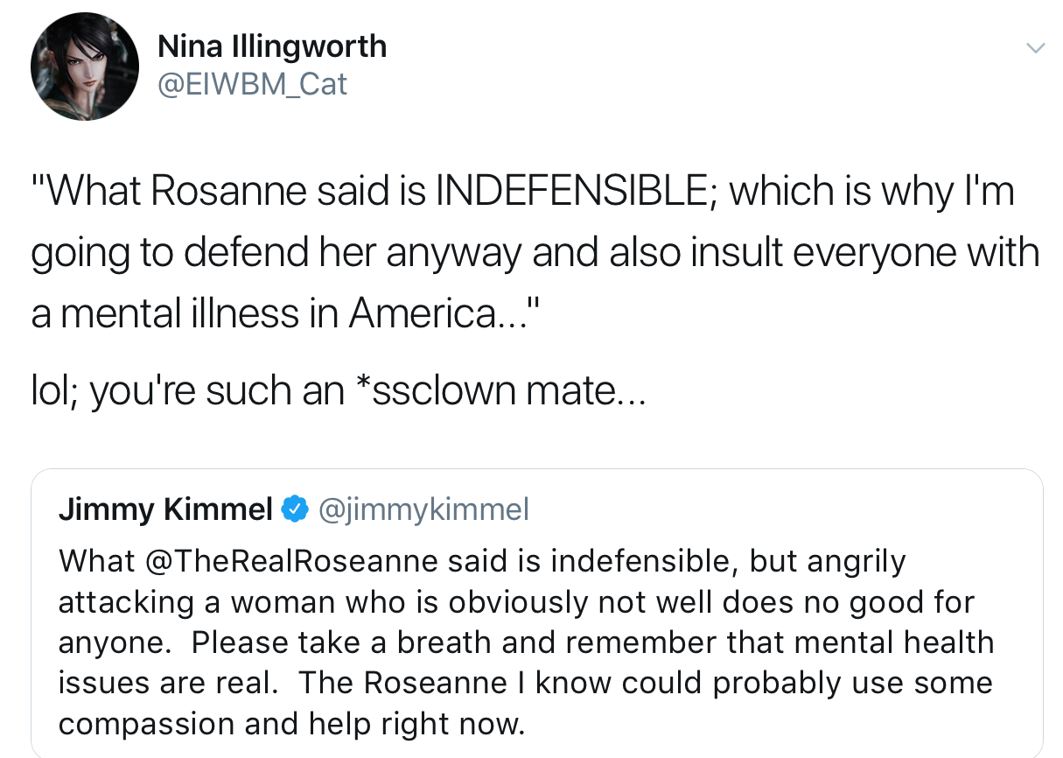Open the @EIWBM_Cat handle link
This screenshot has width=1063, height=758.
pos(252,84)
